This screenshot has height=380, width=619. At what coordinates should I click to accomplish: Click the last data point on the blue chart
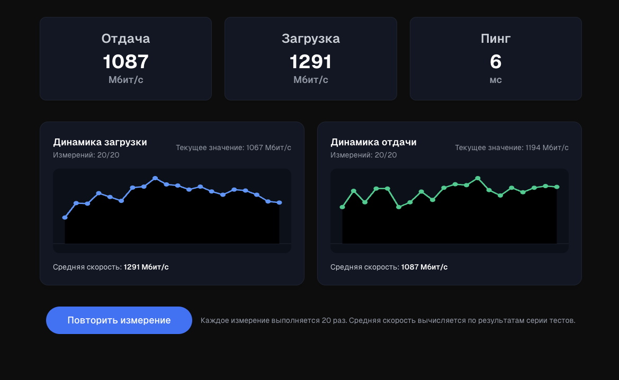(x=280, y=202)
